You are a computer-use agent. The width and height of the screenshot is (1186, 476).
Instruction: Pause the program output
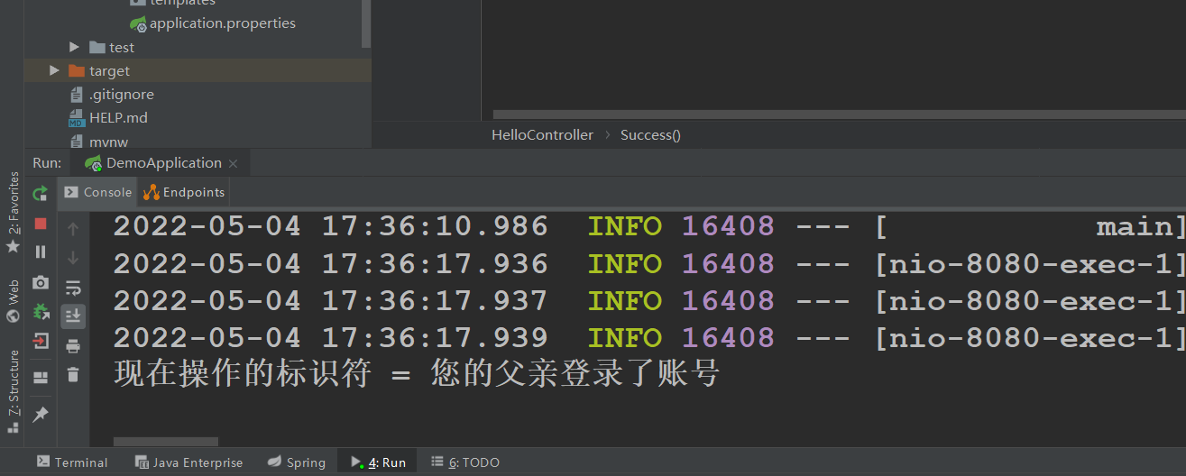click(x=41, y=252)
